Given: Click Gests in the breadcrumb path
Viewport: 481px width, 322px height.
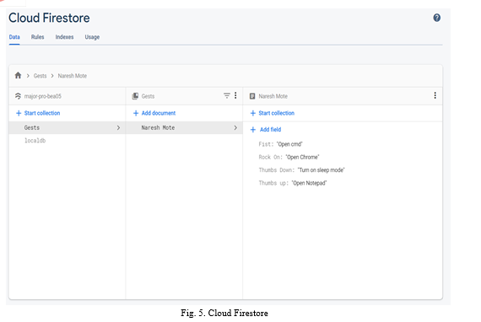Looking at the screenshot, I should point(41,76).
